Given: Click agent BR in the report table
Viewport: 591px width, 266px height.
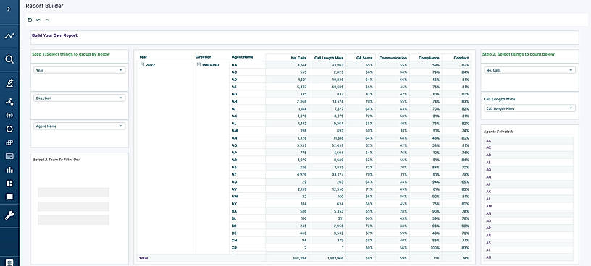Looking at the screenshot, I should coord(234,226).
